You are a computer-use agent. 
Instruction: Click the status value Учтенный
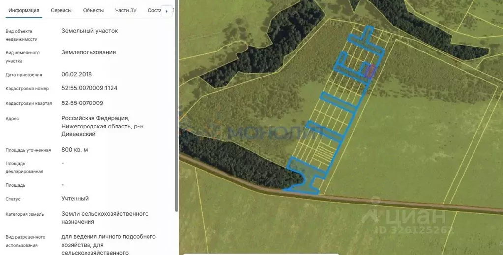(x=75, y=199)
